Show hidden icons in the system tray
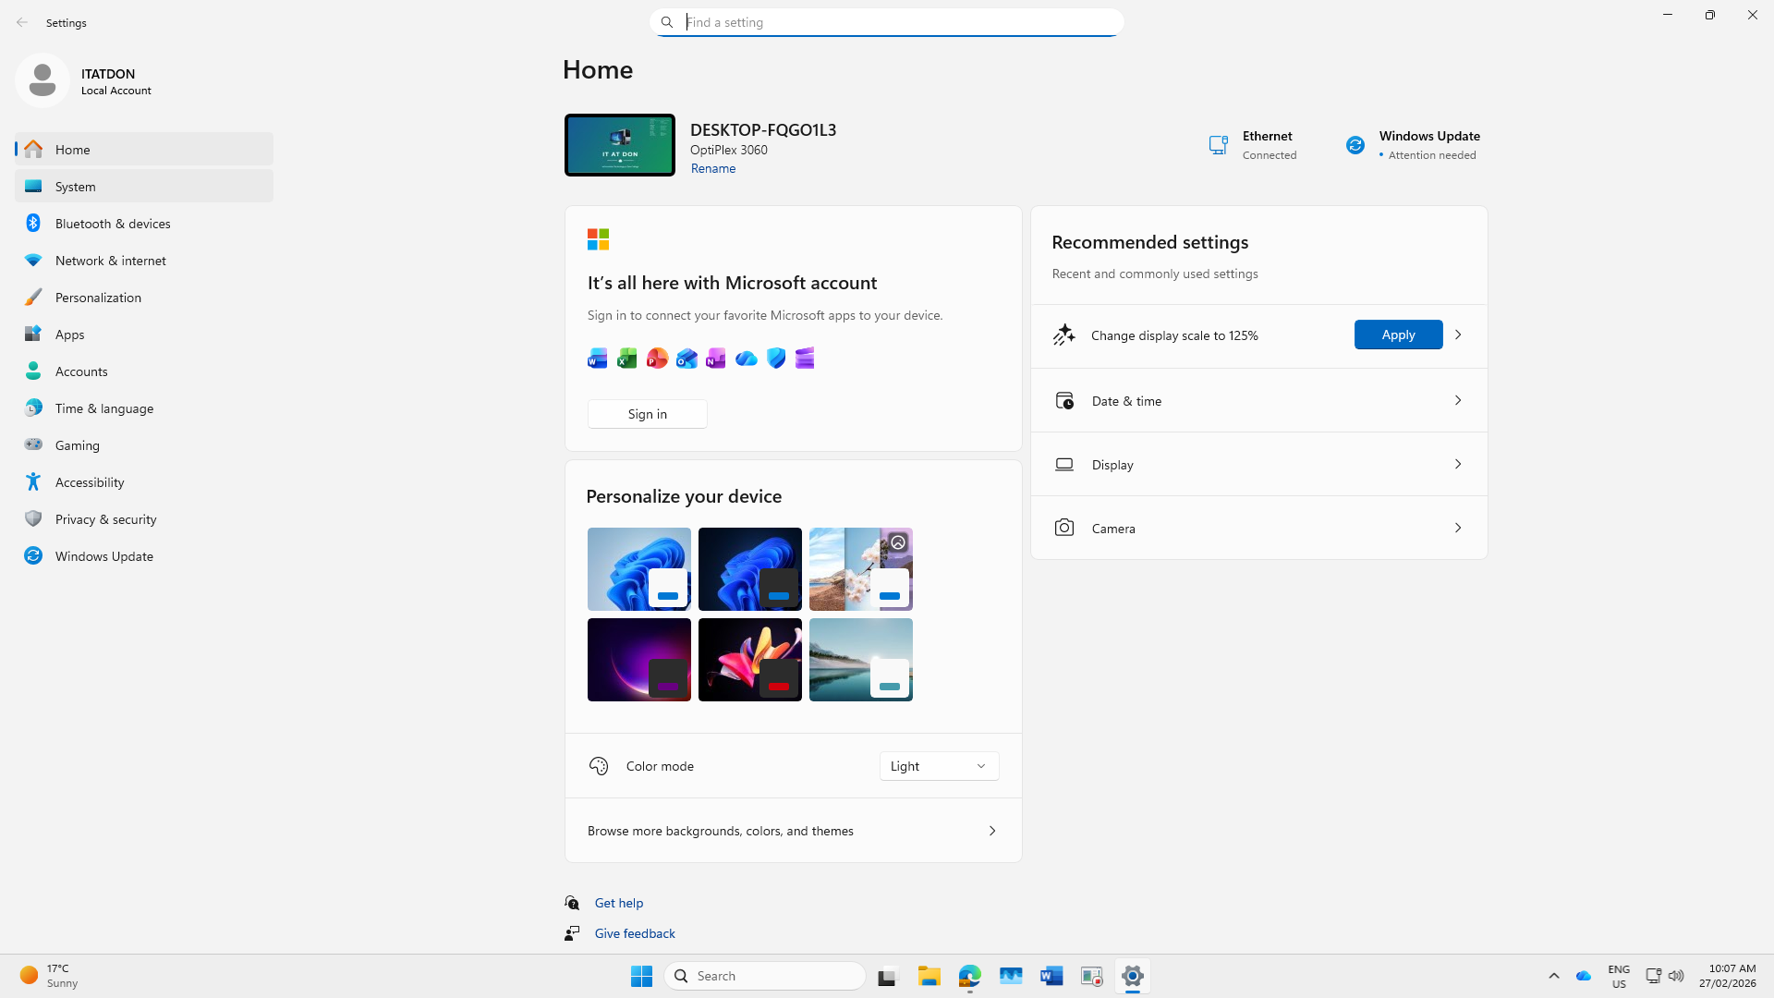Image resolution: width=1774 pixels, height=998 pixels. click(1554, 976)
